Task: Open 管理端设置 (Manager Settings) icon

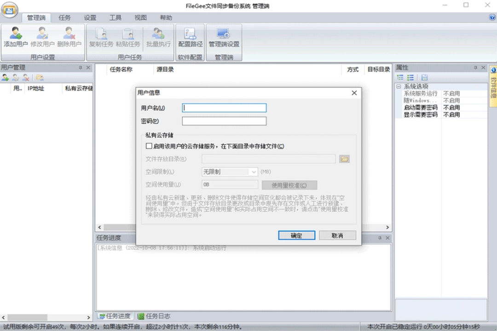Action: coord(224,37)
